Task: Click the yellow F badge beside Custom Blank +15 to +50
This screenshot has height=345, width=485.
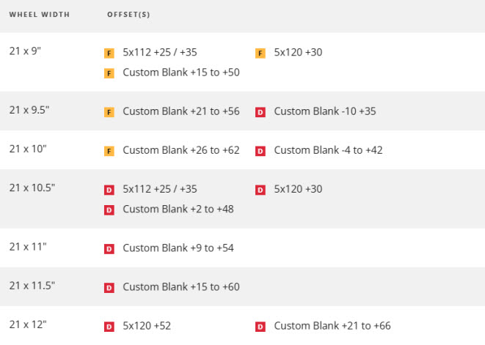Action: [109, 73]
